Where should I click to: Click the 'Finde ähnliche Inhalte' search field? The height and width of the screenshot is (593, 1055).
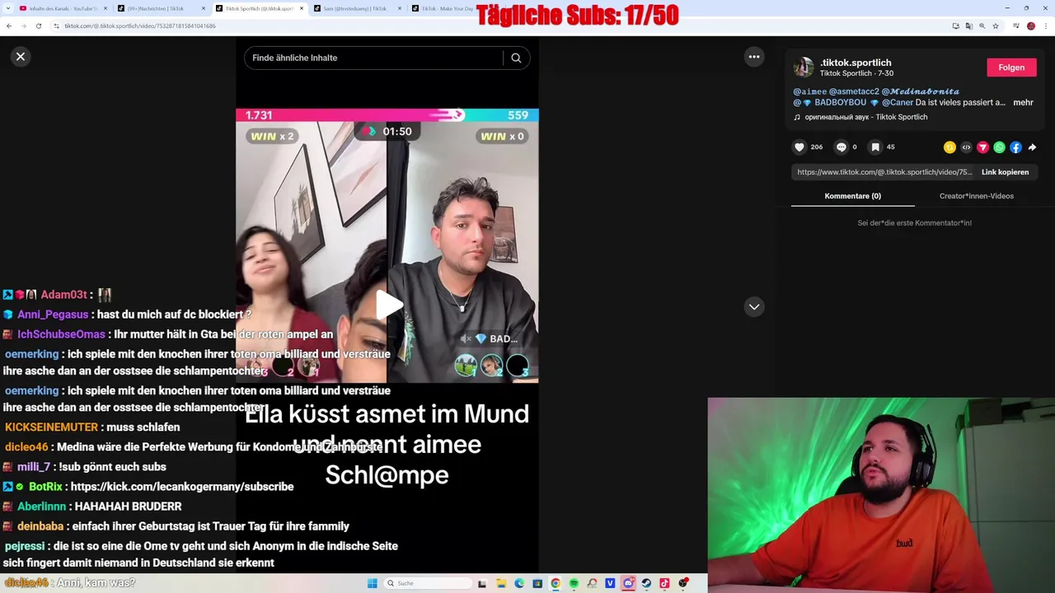tap(375, 58)
